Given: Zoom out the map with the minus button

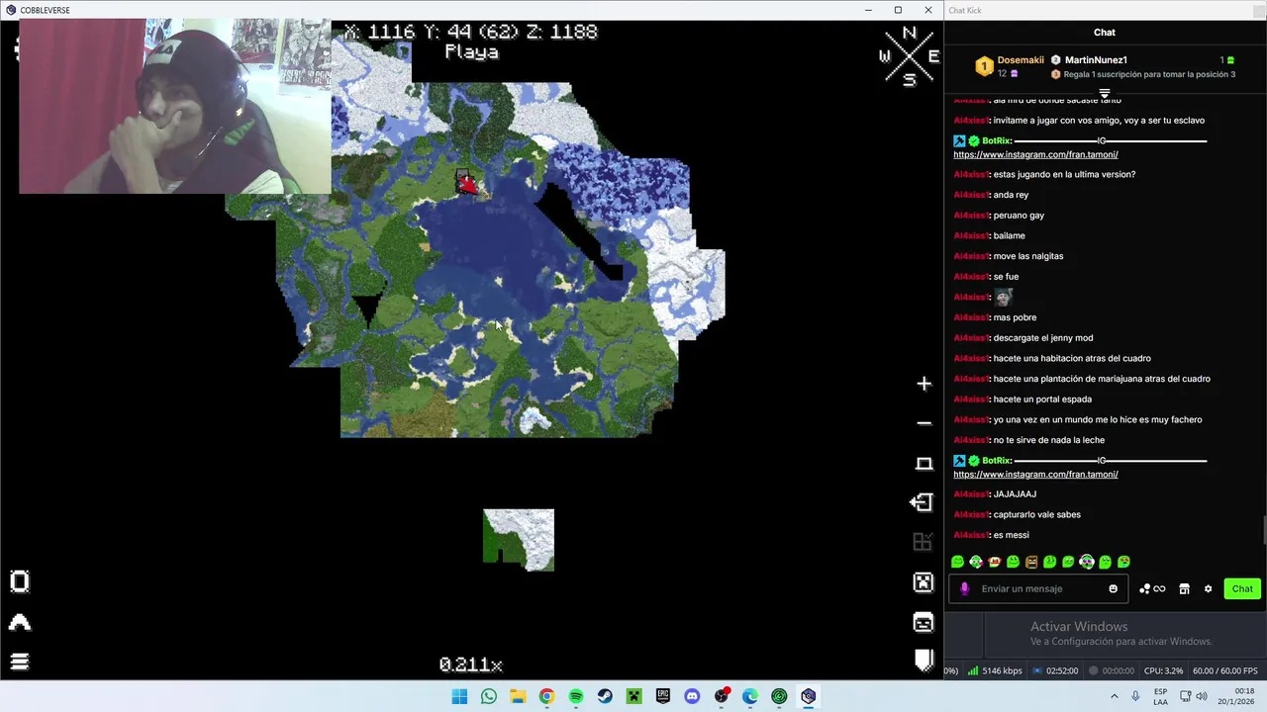Looking at the screenshot, I should 924,423.
